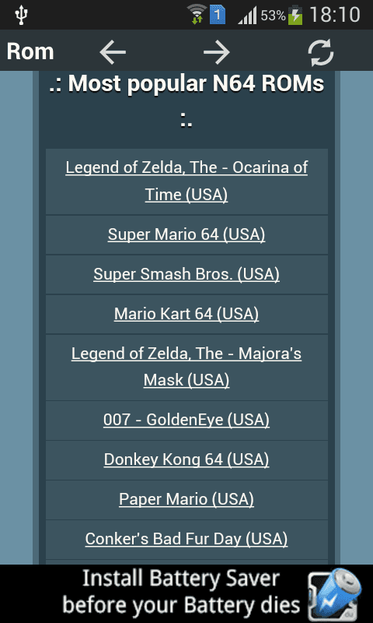
Task: Select Super Smash Bros. (USA) ROM
Action: click(x=186, y=274)
